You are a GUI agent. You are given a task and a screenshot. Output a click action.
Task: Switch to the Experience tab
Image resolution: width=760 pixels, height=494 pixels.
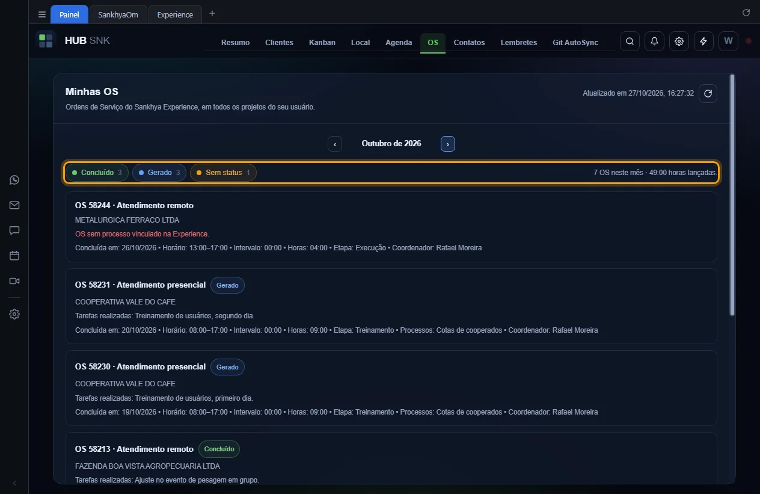pyautogui.click(x=175, y=14)
